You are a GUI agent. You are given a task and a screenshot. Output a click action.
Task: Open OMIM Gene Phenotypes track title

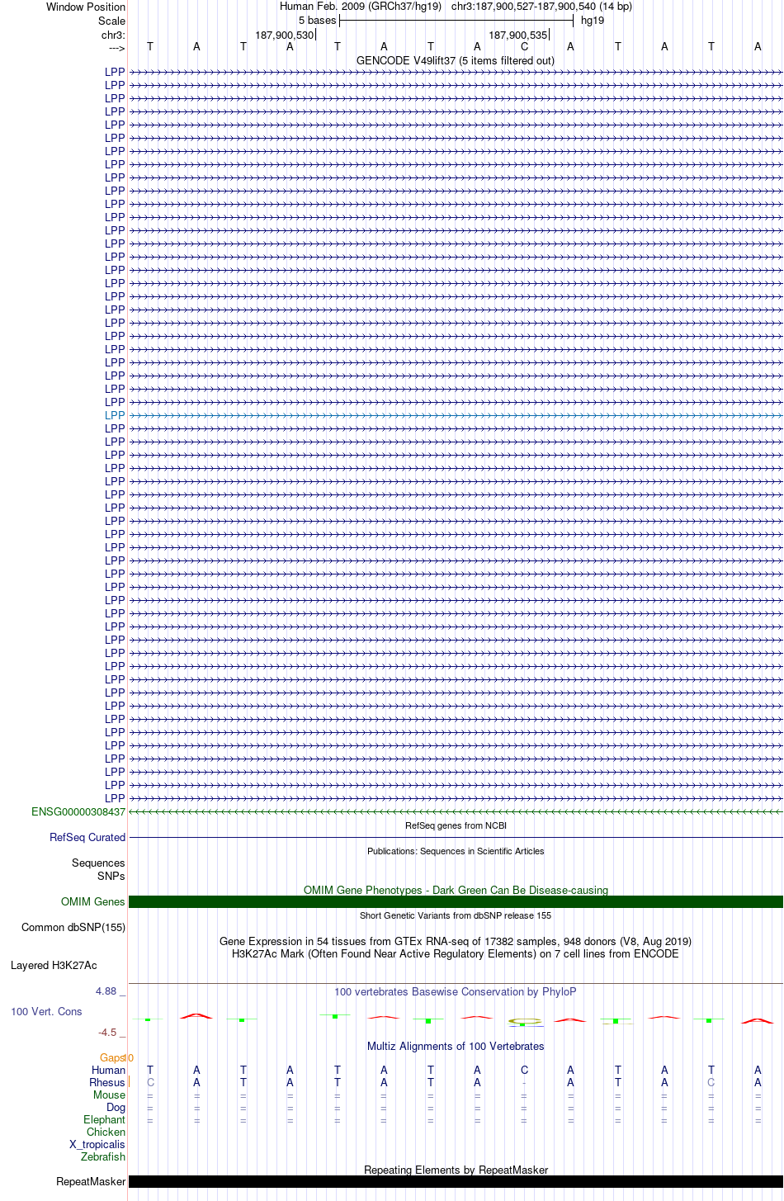click(x=456, y=891)
